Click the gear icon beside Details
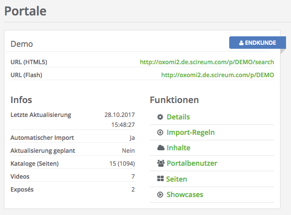The image size is (291, 215). (160, 117)
